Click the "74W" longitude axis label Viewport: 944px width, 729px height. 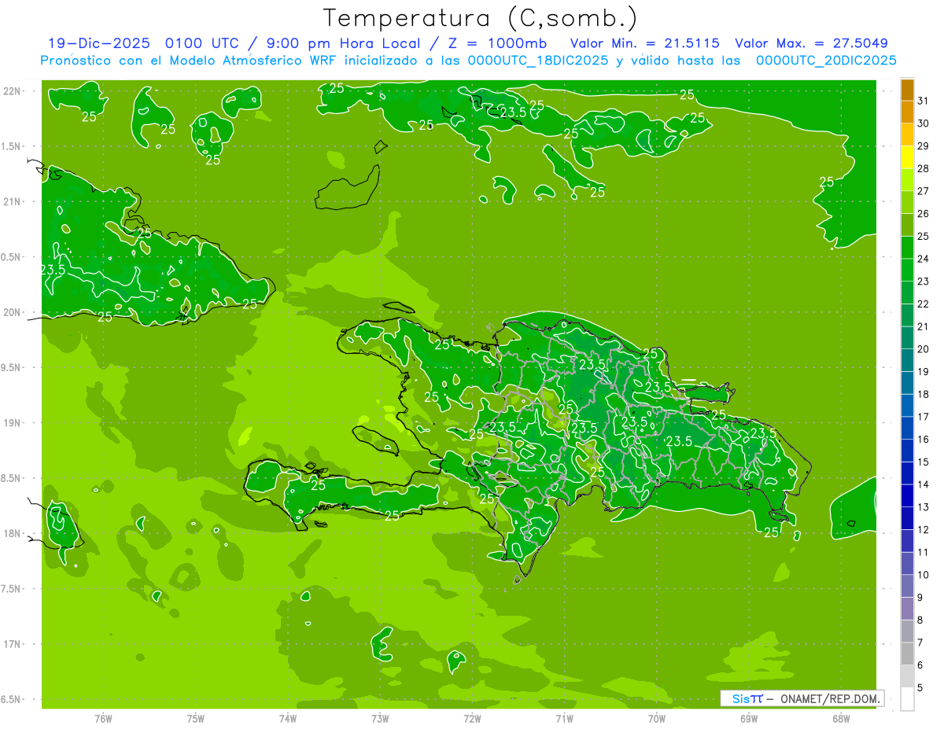click(x=288, y=719)
